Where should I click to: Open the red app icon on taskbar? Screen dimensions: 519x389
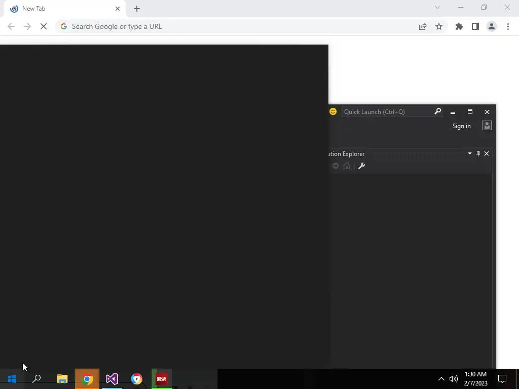(x=162, y=379)
